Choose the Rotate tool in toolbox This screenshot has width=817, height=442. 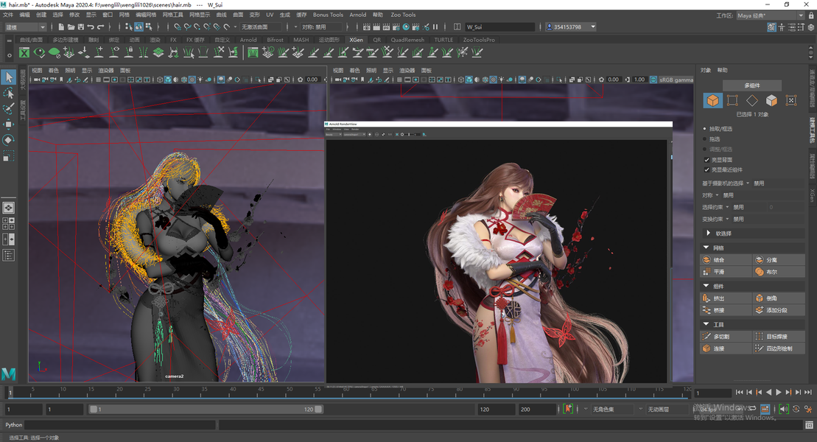click(x=8, y=140)
